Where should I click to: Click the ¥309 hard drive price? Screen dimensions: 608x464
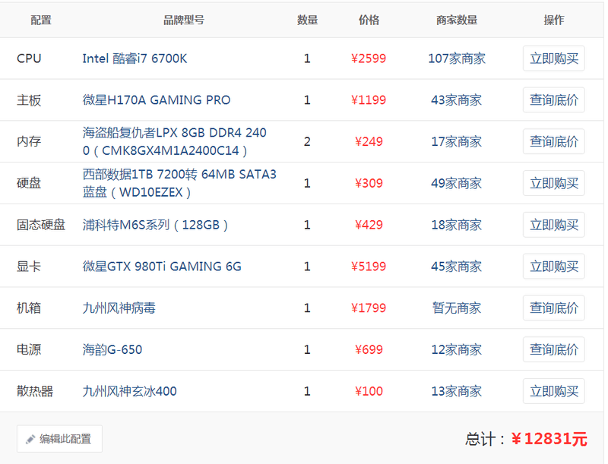point(369,183)
